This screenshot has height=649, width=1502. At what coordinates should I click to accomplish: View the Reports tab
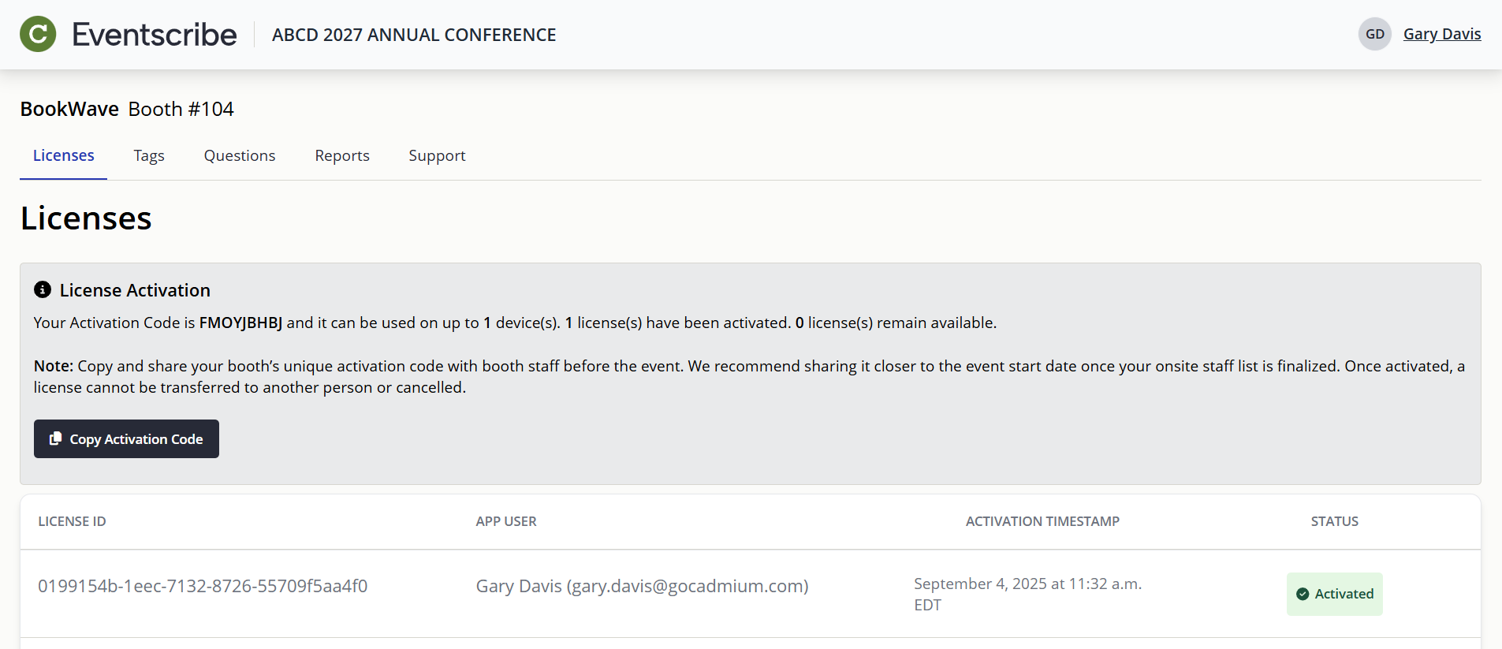pyautogui.click(x=341, y=155)
